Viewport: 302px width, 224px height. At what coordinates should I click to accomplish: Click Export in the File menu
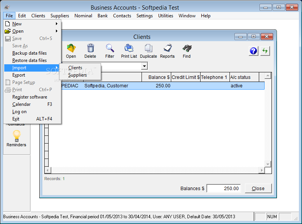pyautogui.click(x=32, y=75)
